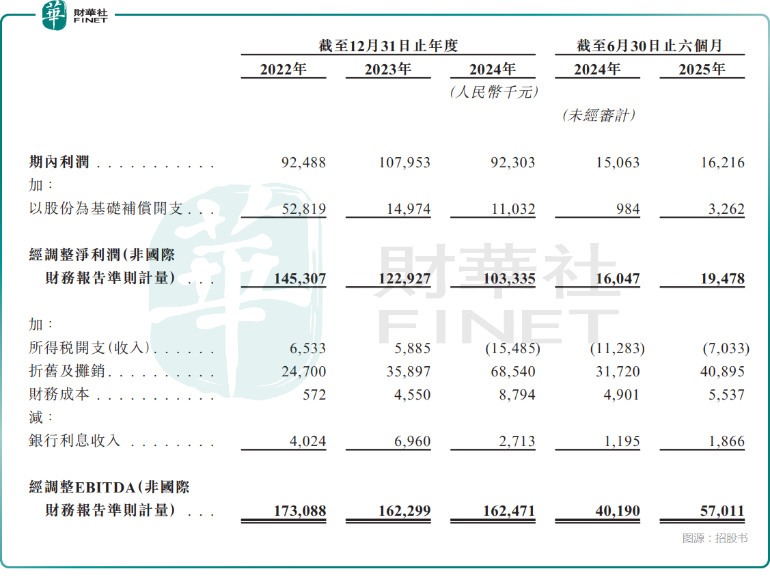Click the 2022年 column header

coord(283,69)
